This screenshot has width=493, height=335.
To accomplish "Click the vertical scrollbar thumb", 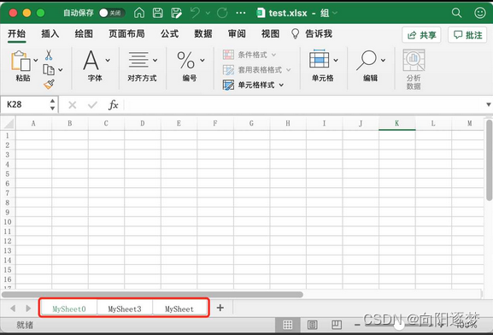I will (x=489, y=160).
